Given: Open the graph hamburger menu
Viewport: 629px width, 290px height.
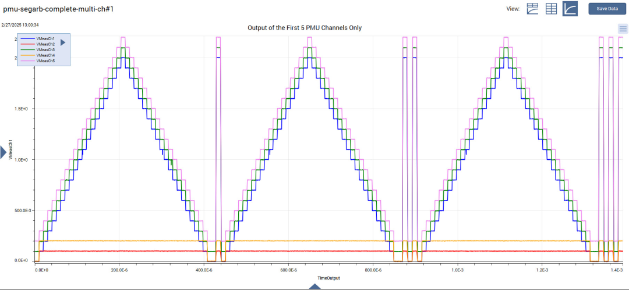Looking at the screenshot, I should click(x=623, y=28).
